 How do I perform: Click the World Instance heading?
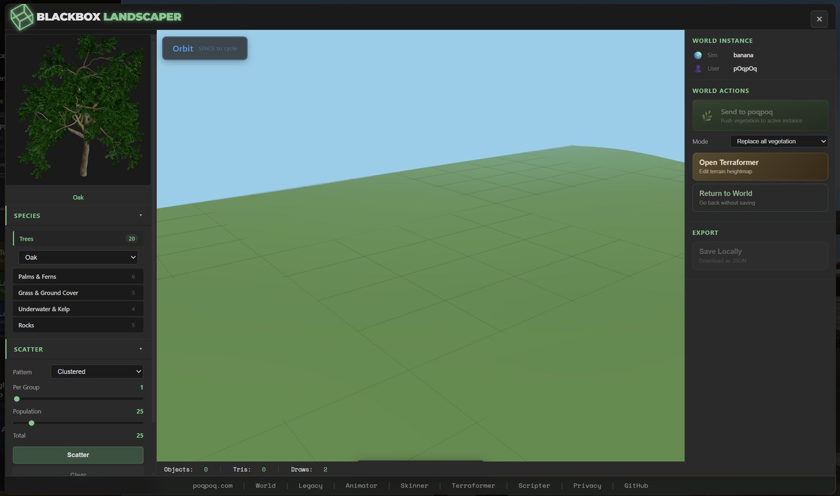(723, 41)
